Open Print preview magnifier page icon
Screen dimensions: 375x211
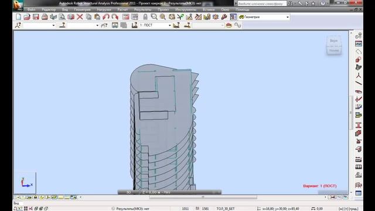[x=62, y=17]
